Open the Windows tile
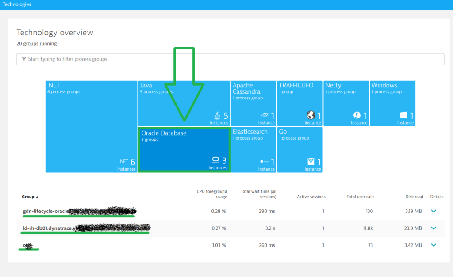Viewport: 453px width, 277px height. 393,103
